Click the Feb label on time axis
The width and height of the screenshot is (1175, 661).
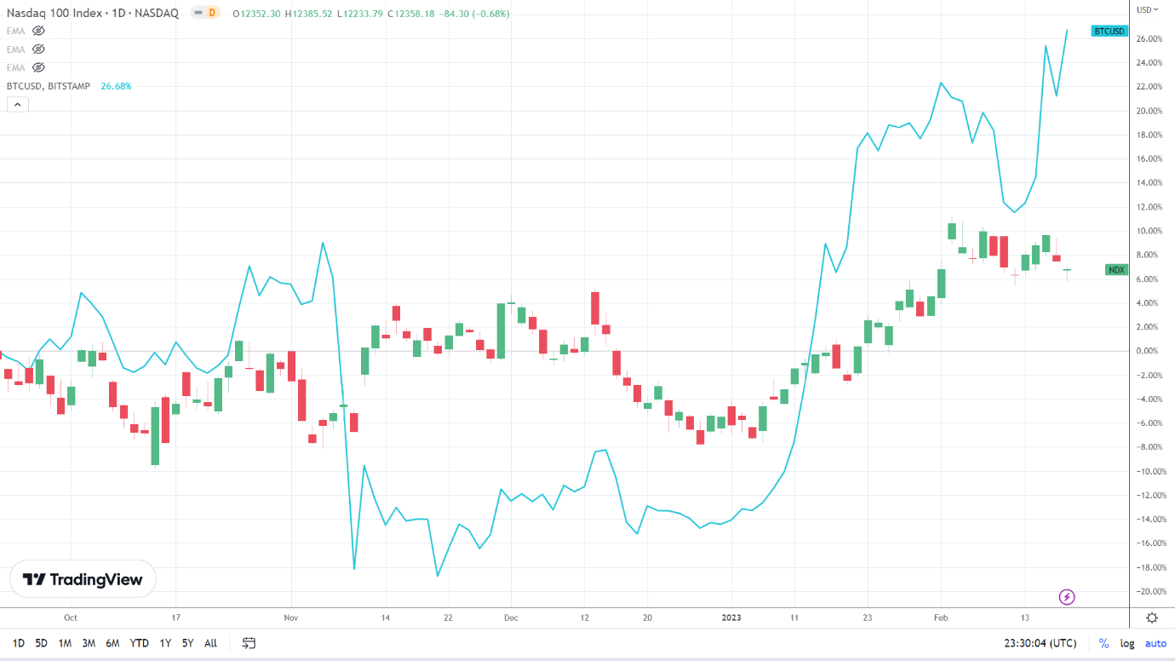(941, 618)
